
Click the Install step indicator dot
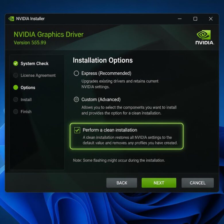pyautogui.click(x=16, y=99)
